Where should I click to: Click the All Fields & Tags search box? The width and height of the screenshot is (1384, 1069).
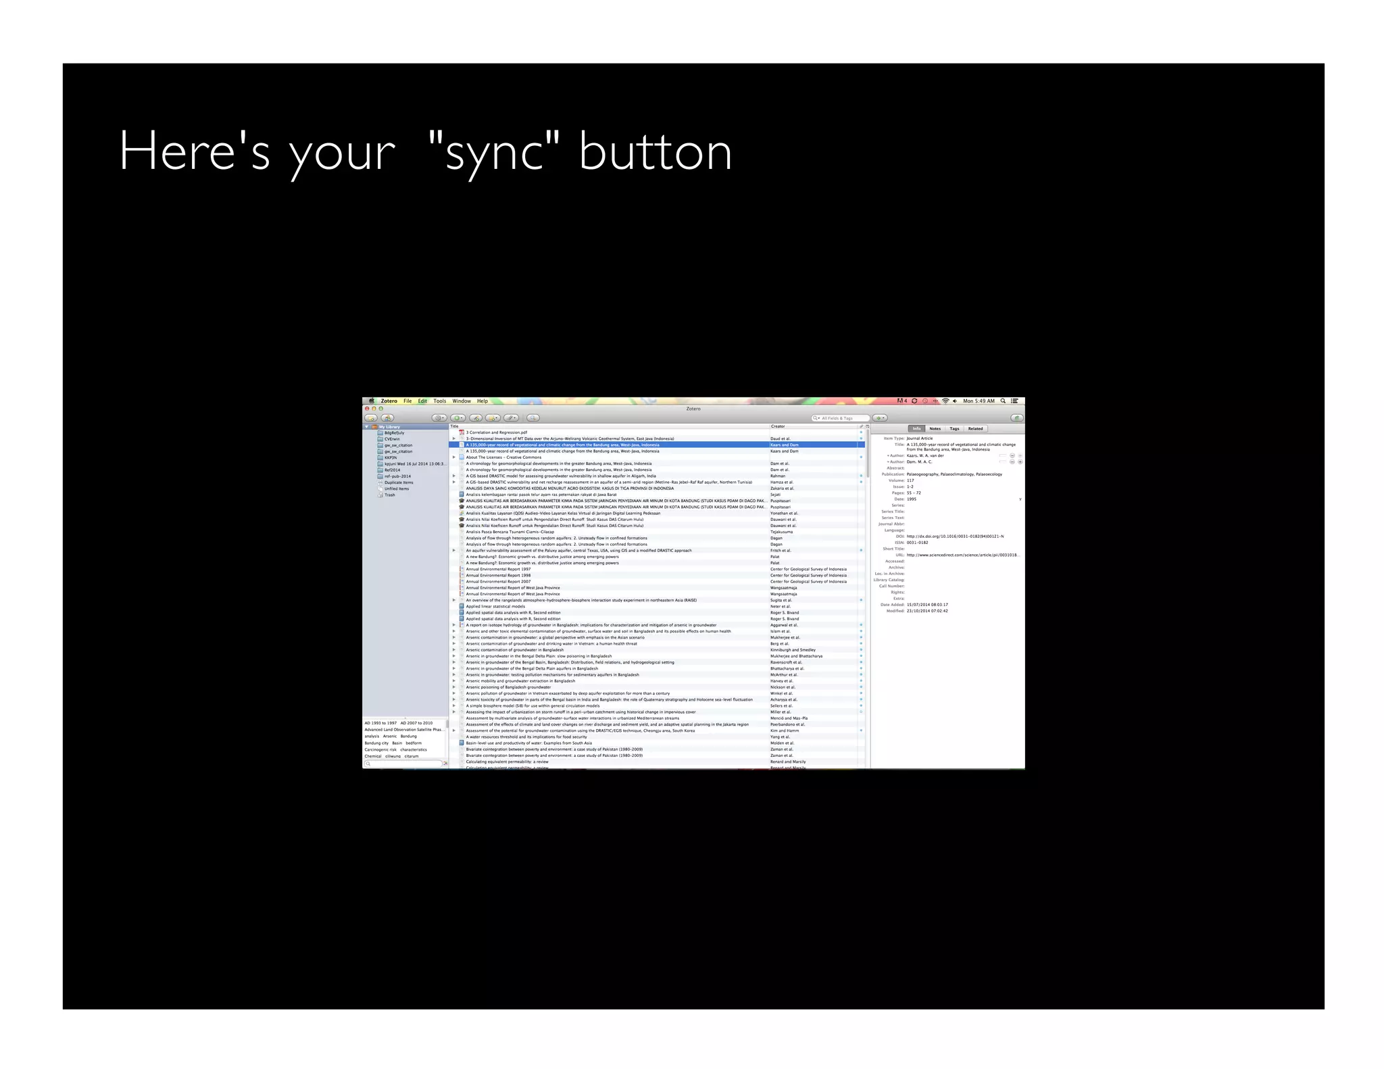click(x=840, y=418)
